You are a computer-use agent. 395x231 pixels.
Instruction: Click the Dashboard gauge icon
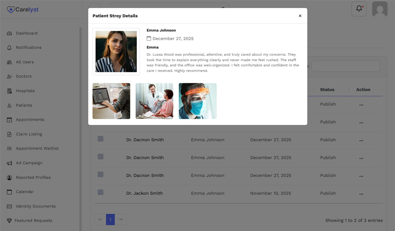[x=9, y=34]
